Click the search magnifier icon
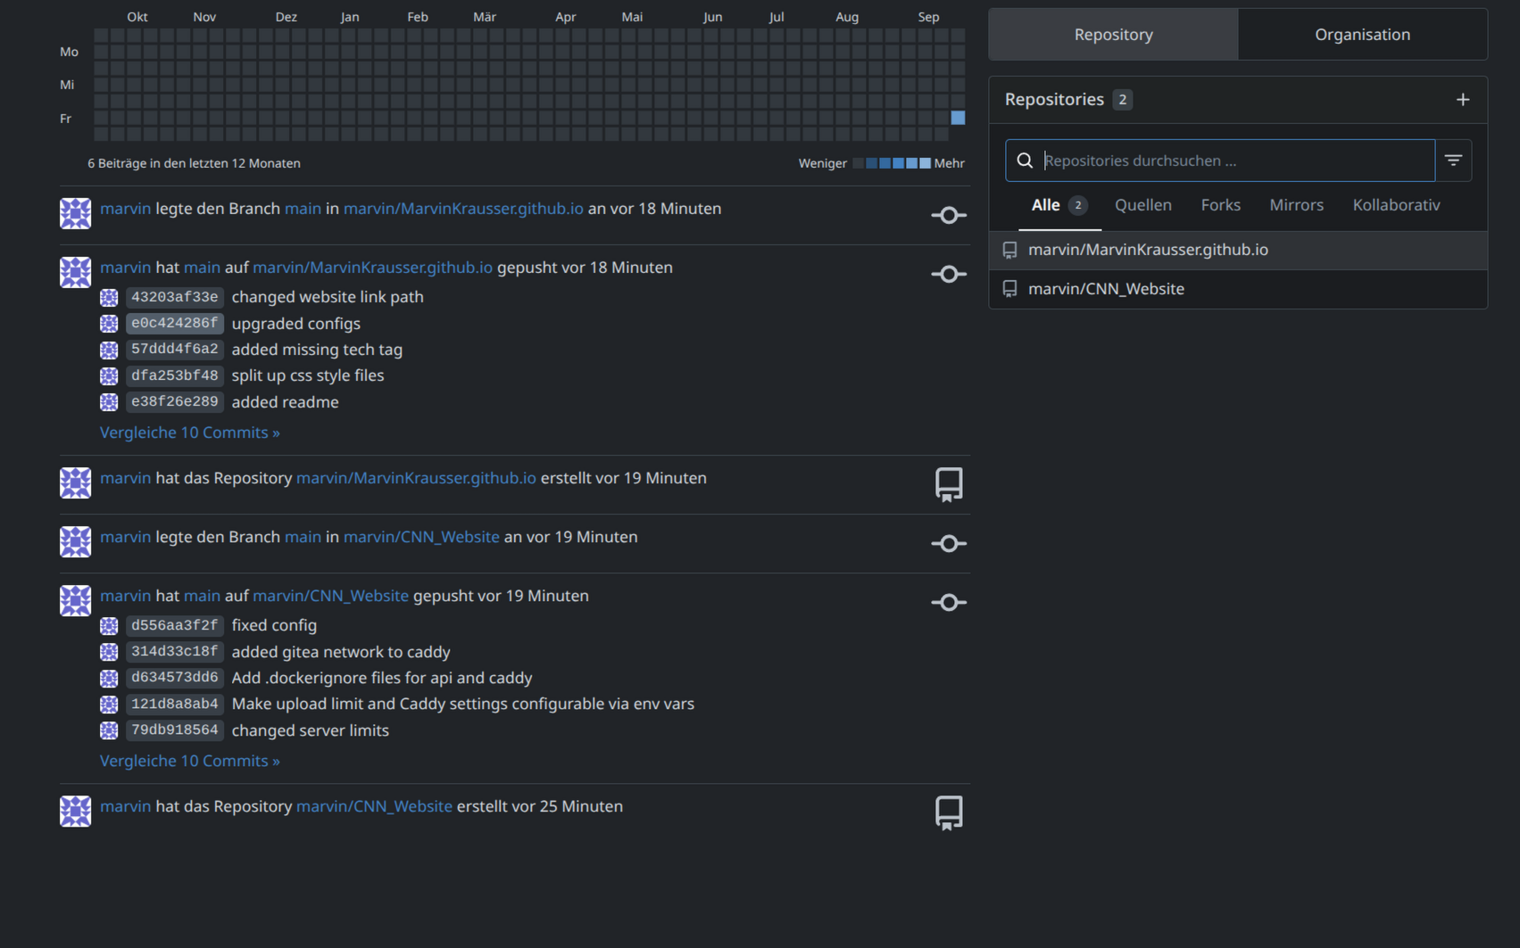 point(1025,161)
